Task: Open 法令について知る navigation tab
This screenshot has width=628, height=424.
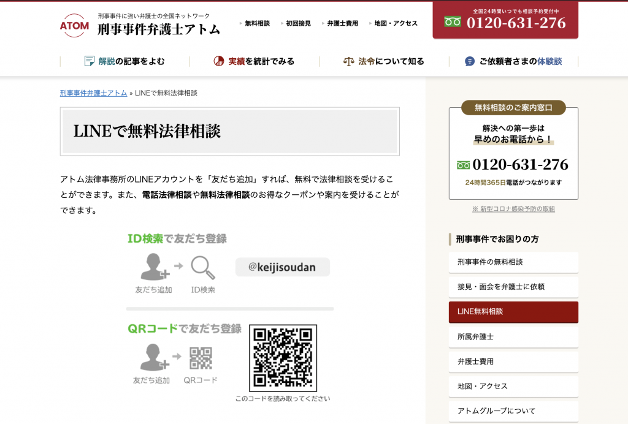Action: click(x=384, y=61)
